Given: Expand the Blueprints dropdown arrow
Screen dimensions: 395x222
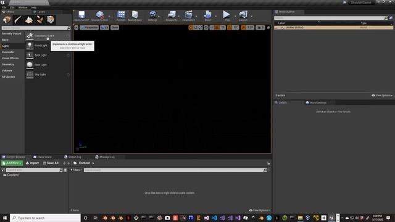Looking at the screenshot, I should 179,17.
